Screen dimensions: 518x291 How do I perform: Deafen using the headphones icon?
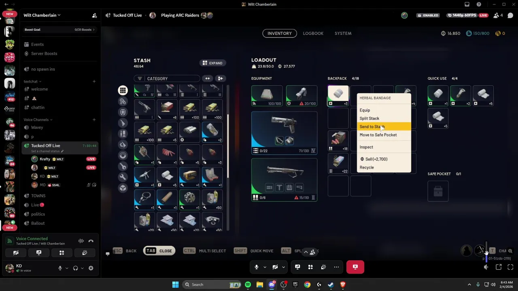click(75, 268)
